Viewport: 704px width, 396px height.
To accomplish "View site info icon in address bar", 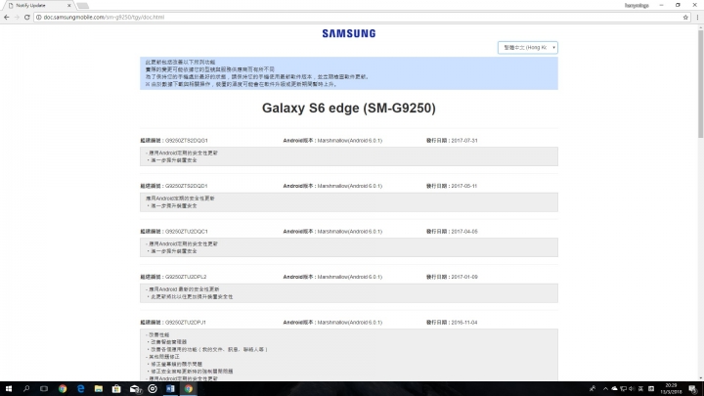I will click(x=38, y=17).
